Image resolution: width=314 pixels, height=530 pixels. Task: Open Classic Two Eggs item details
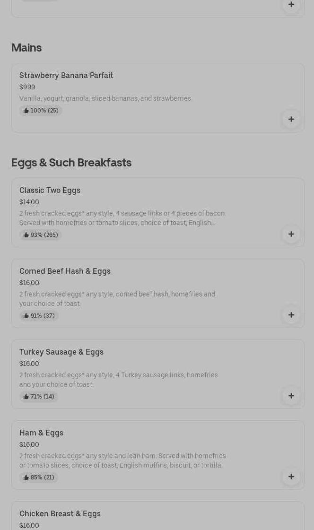click(50, 191)
